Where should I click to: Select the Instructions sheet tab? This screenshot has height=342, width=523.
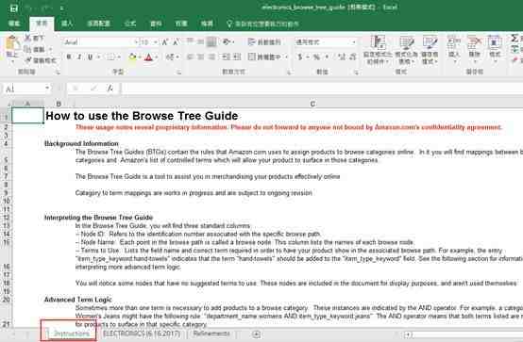(x=71, y=334)
